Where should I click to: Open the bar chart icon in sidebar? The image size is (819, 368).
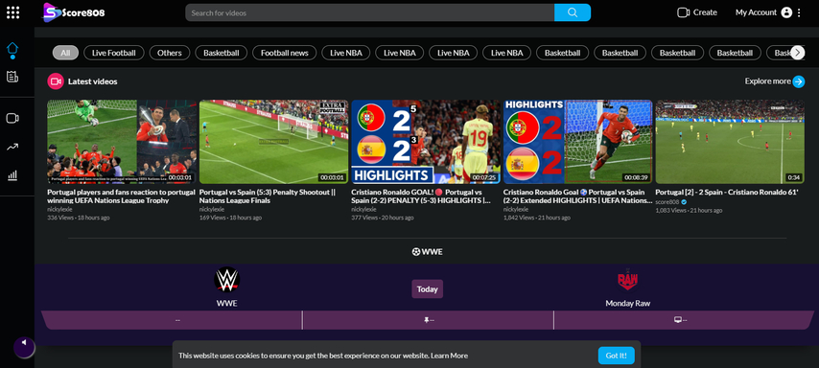[12, 175]
